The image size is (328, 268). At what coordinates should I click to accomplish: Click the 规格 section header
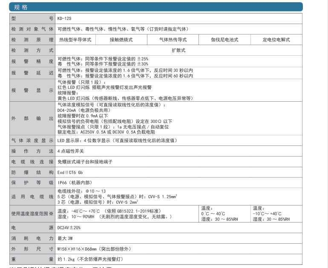click(156, 7)
